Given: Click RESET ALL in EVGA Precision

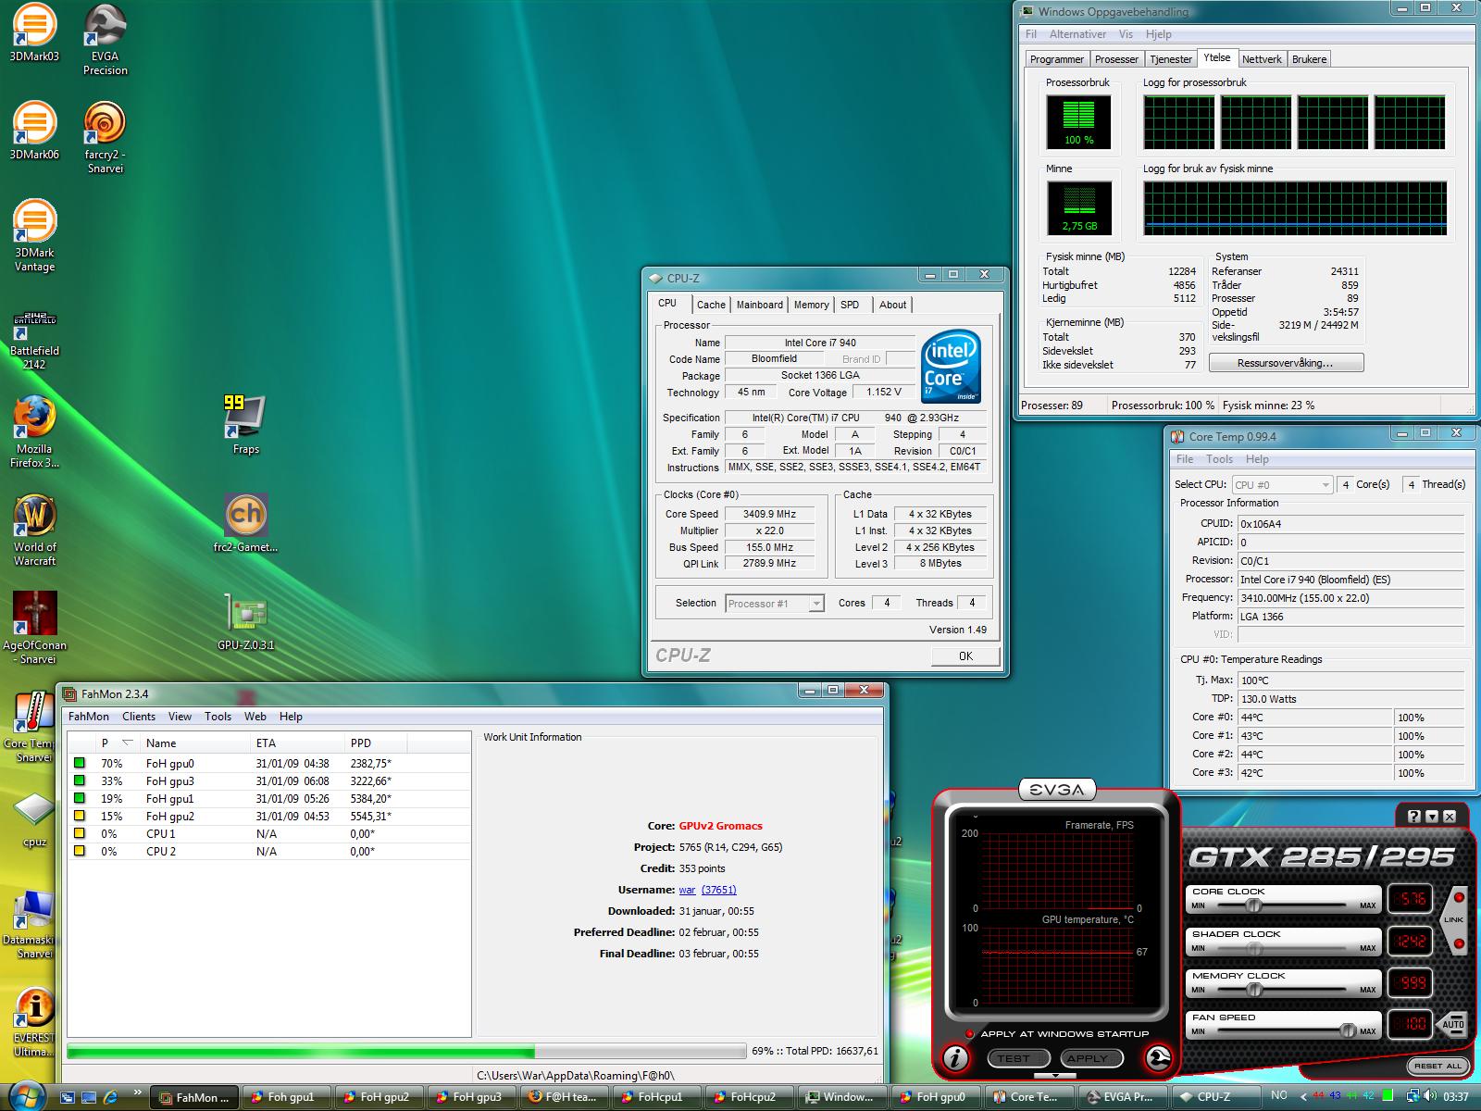Looking at the screenshot, I should point(1438,1066).
